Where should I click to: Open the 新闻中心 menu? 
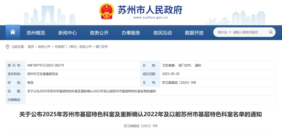tap(67, 33)
